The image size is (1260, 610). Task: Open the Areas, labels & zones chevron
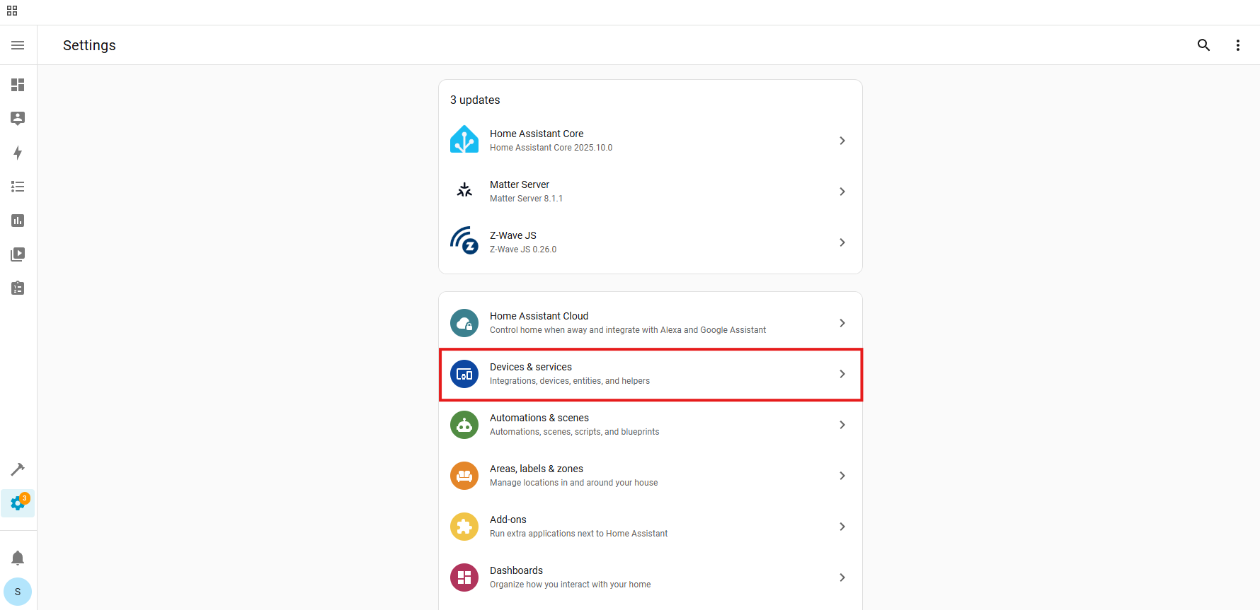(x=842, y=476)
